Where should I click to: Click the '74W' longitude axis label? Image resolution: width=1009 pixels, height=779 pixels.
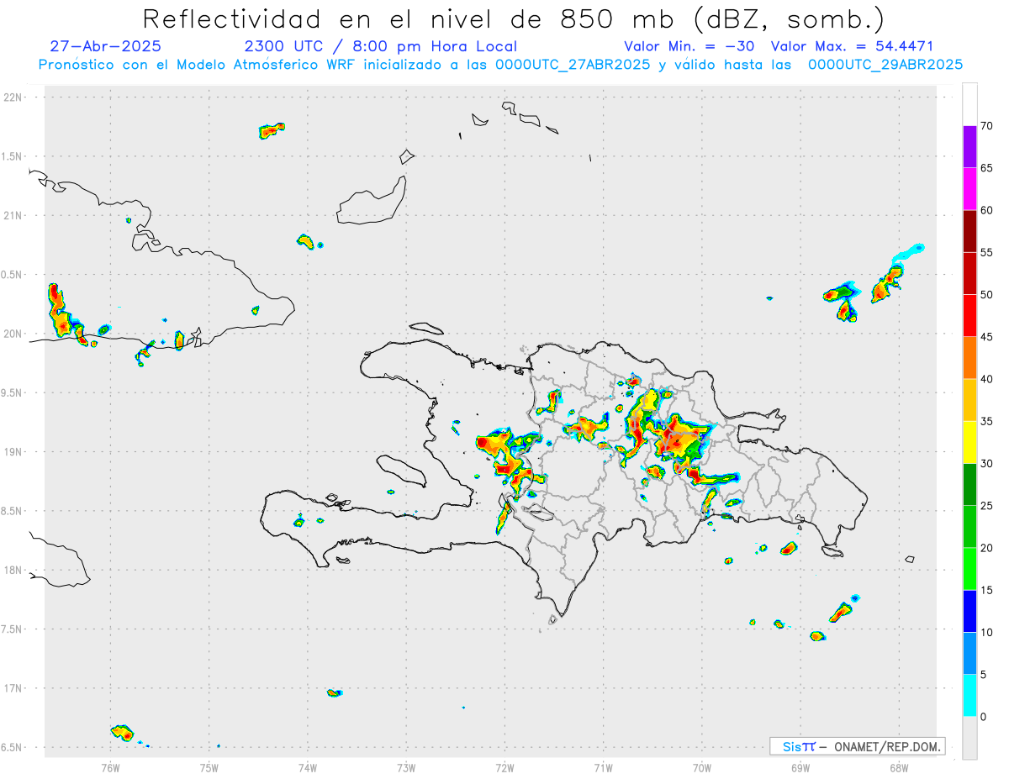pyautogui.click(x=308, y=768)
